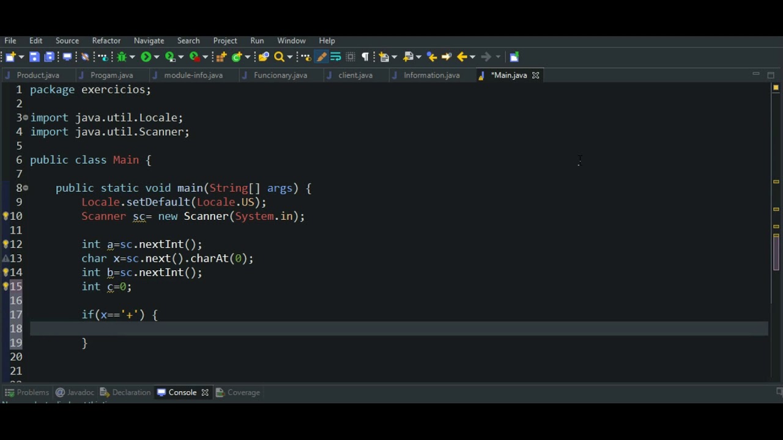Click the Next Edit Location icon
Screen dimensions: 783x440
click(447, 57)
